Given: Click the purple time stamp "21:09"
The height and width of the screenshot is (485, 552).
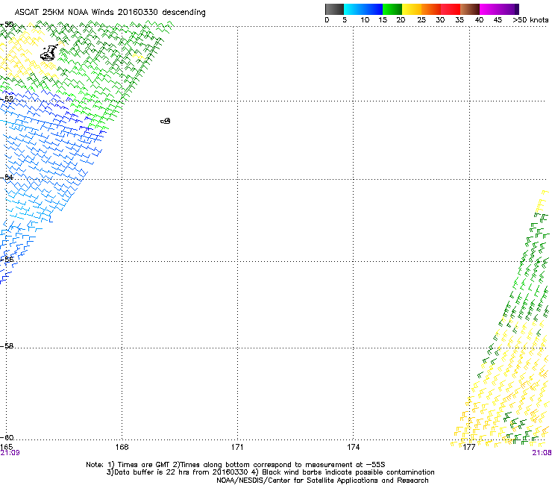Looking at the screenshot, I should click(x=10, y=453).
